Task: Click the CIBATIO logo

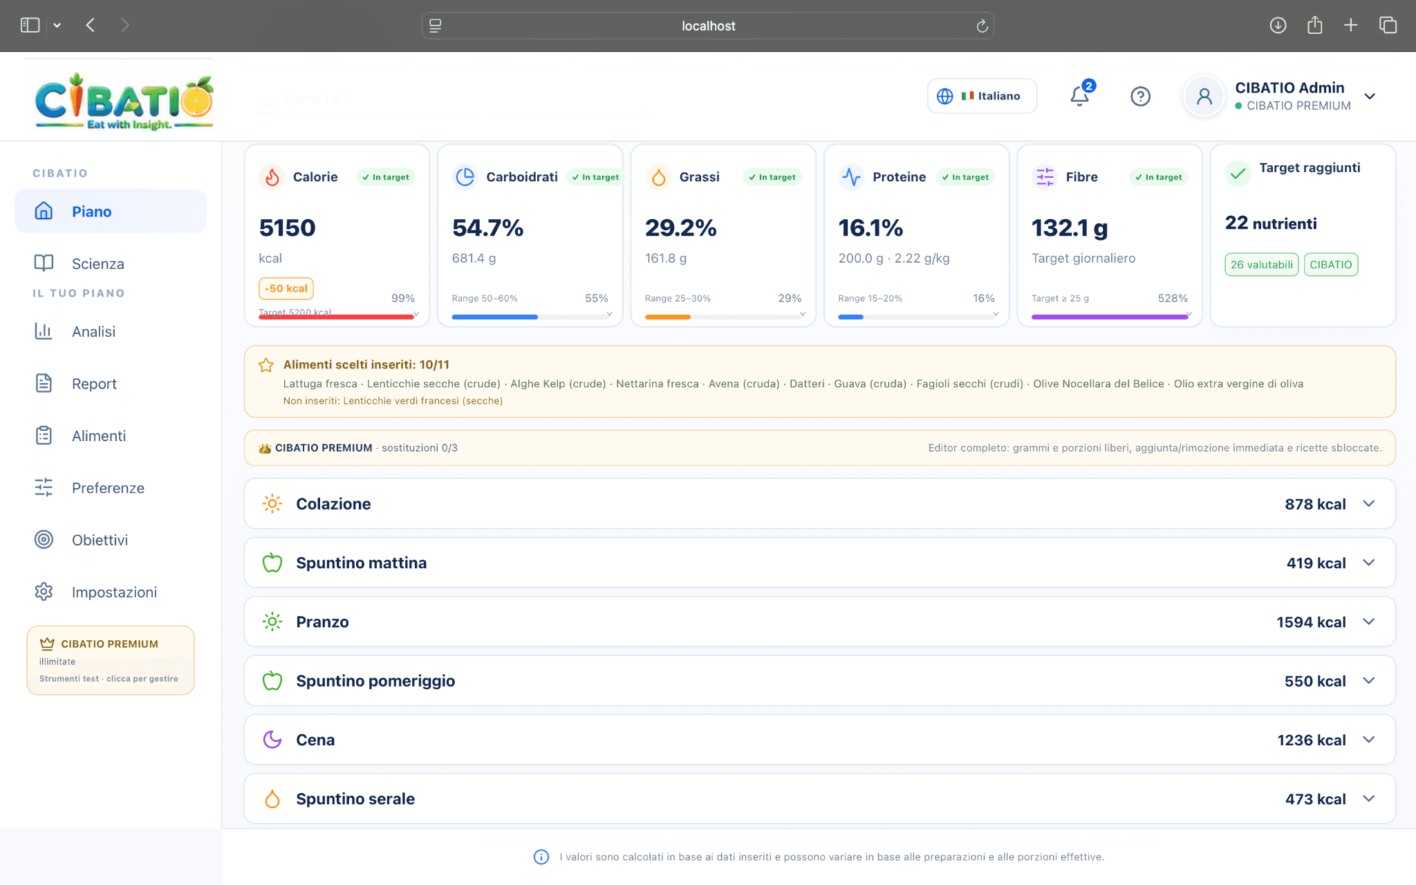Action: click(x=124, y=102)
